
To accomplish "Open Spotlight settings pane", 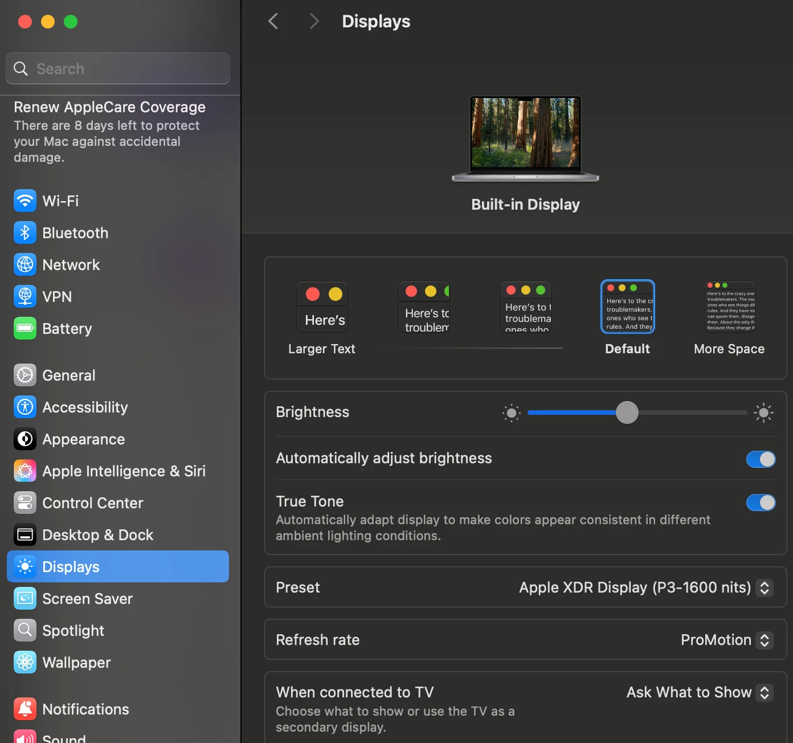I will (118, 630).
